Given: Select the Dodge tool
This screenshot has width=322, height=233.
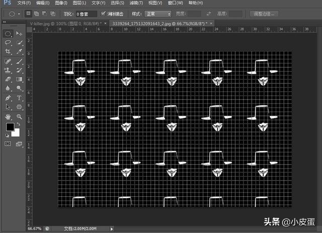Looking at the screenshot, I should tap(19, 88).
